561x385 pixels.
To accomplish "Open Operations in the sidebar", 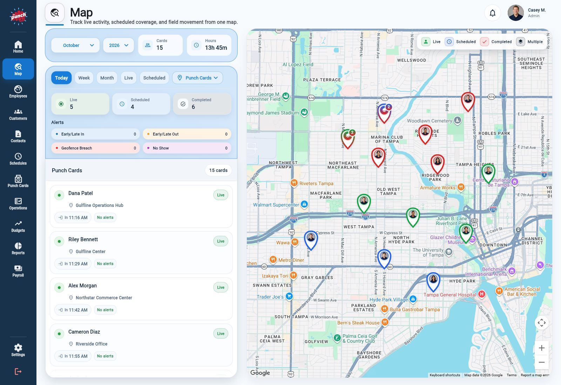I will (x=18, y=203).
